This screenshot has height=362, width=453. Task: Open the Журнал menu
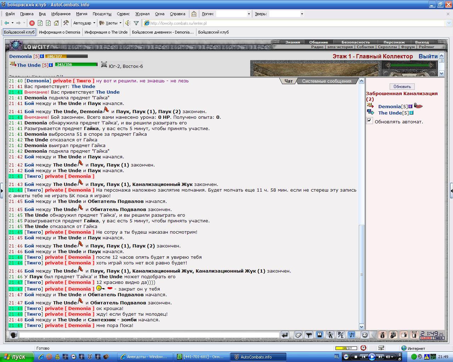pyautogui.click(x=142, y=14)
